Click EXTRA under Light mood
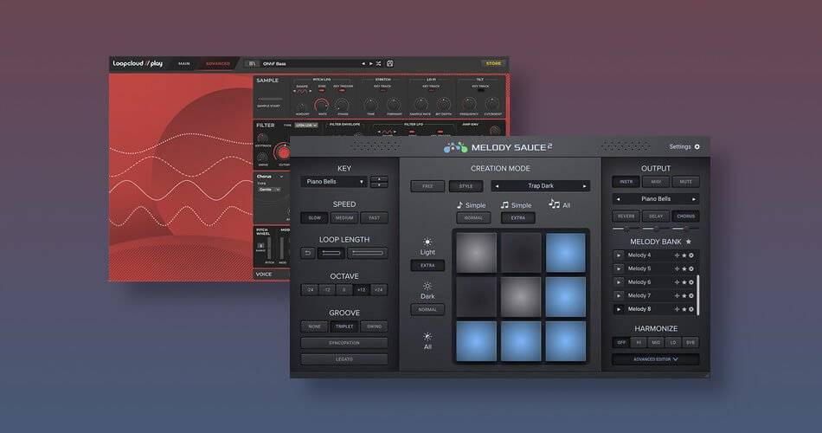Screen dimensions: 822x433 427,266
